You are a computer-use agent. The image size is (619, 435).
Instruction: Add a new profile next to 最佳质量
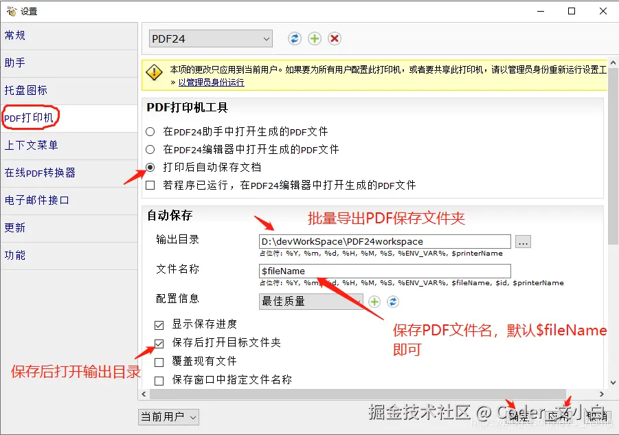[374, 302]
